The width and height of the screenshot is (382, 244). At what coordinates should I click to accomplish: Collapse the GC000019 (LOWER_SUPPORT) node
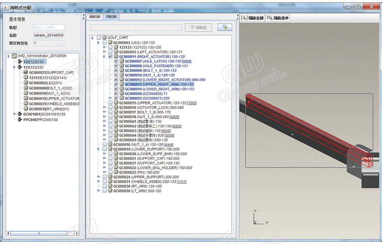coord(98,149)
